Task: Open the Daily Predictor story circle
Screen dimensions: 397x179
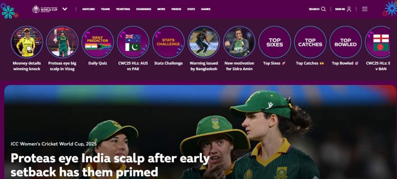Action: [97, 42]
